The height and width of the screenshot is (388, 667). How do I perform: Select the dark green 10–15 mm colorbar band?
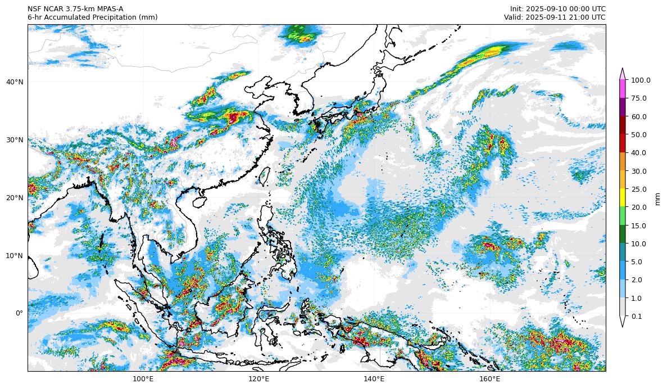tap(623, 234)
